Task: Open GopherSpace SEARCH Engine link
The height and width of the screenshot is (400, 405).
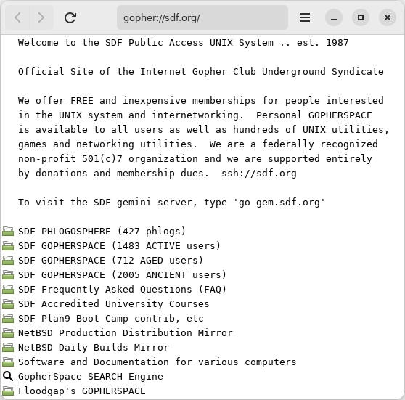Action: [91, 377]
